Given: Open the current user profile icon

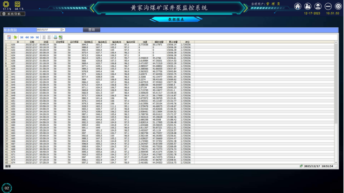Looking at the screenshot, I should [318, 6].
